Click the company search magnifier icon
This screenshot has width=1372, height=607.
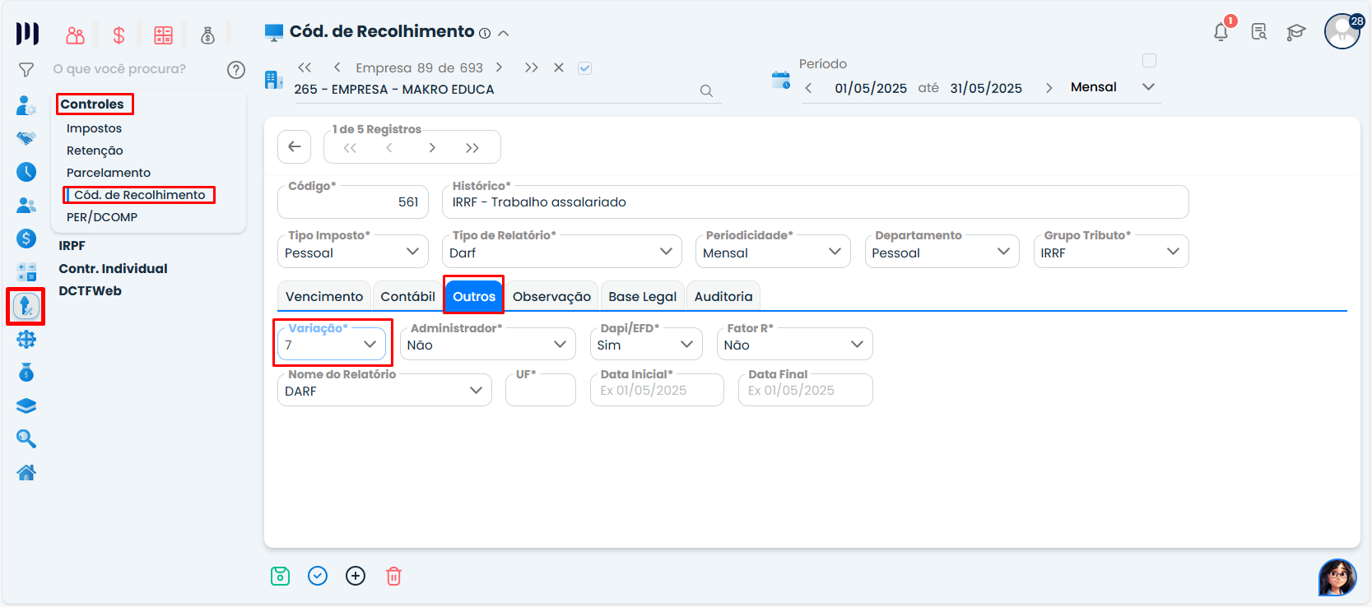[x=706, y=90]
